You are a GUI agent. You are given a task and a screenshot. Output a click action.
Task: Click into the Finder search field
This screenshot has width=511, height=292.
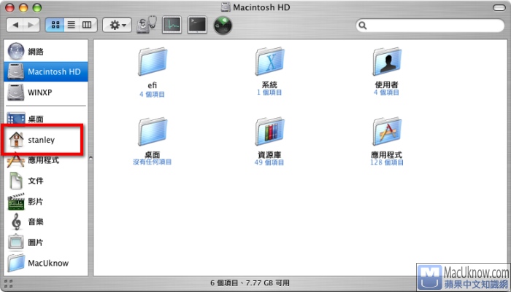(x=430, y=25)
